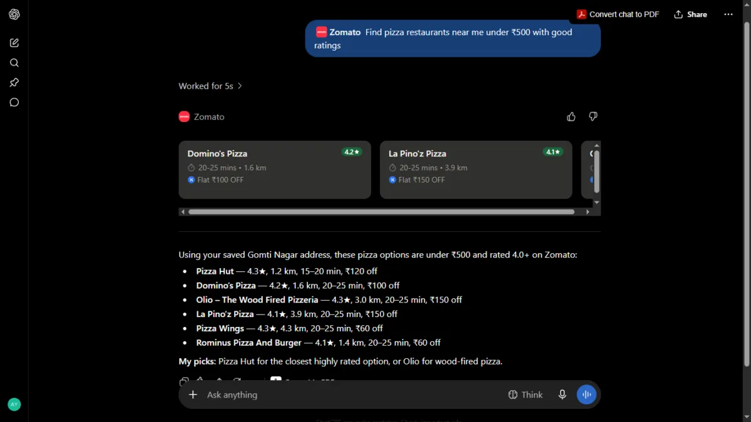Open the plus attachment menu in composer
This screenshot has height=422, width=751.
193,394
